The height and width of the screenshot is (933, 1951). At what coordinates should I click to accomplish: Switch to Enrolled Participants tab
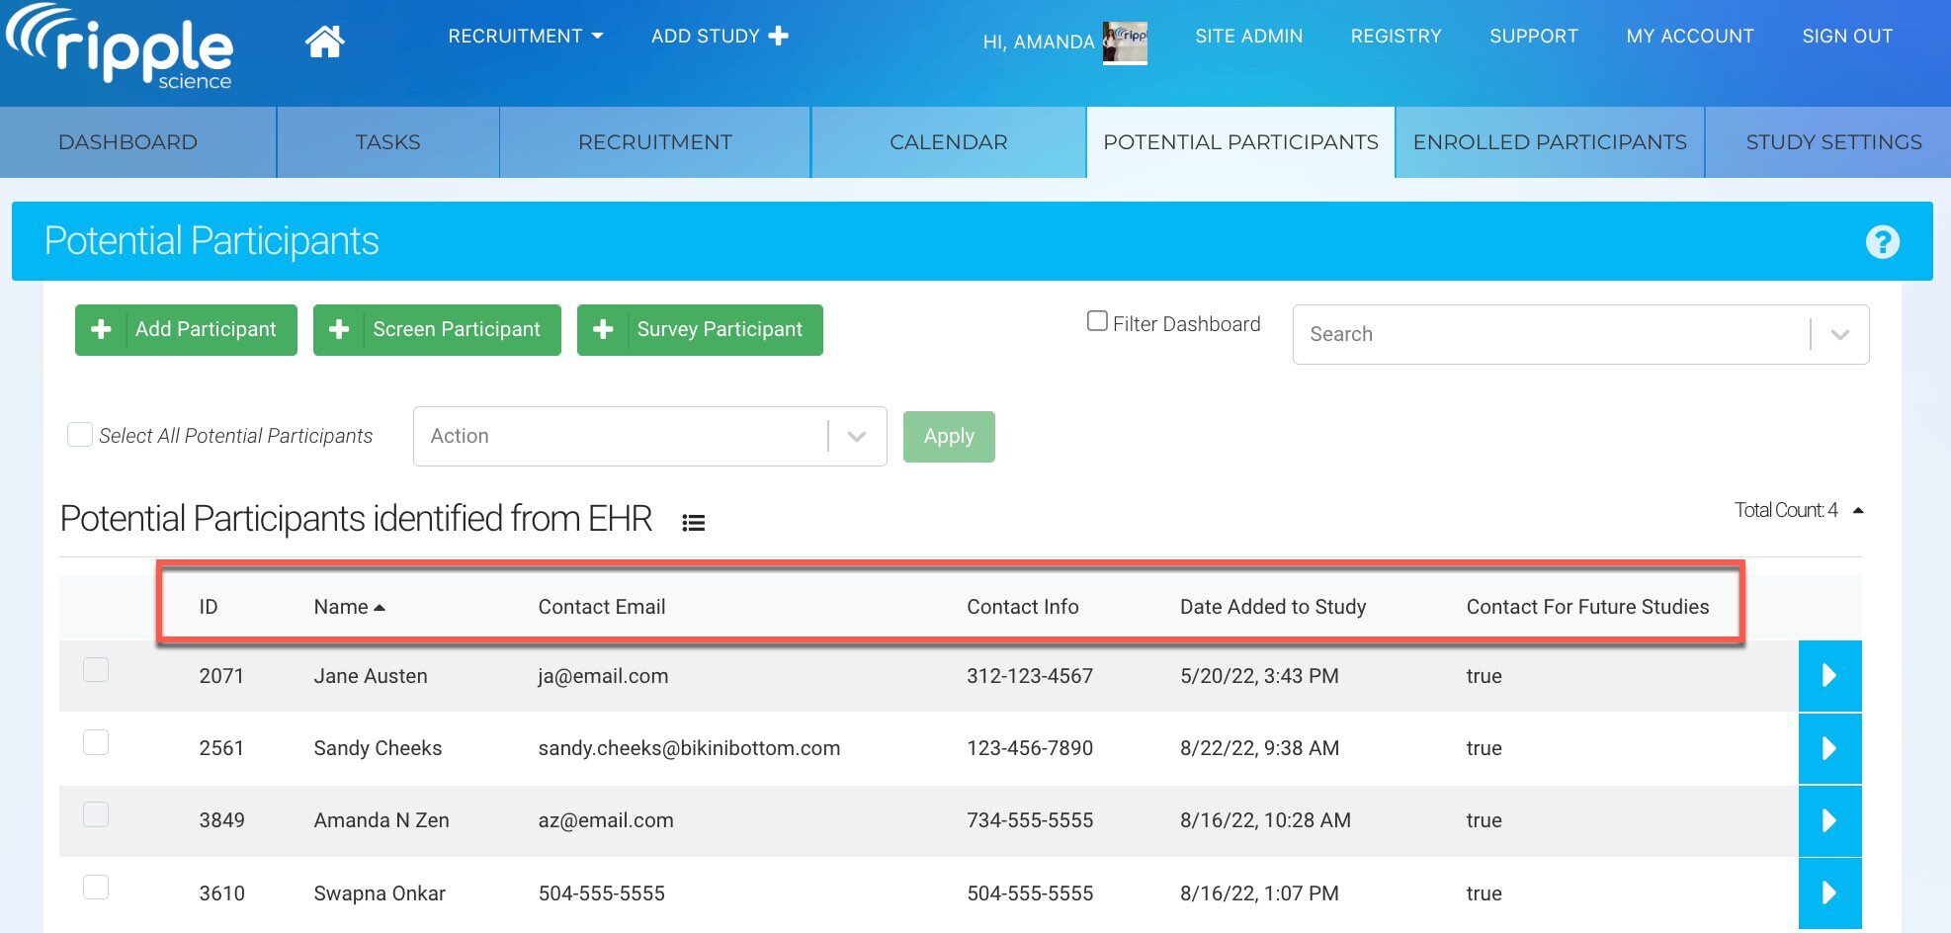click(x=1549, y=142)
